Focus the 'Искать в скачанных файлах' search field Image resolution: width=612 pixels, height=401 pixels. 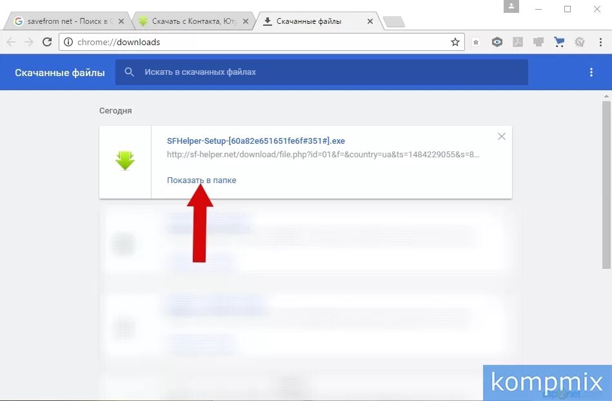[322, 72]
